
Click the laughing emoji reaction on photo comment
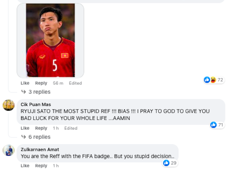coord(213,80)
